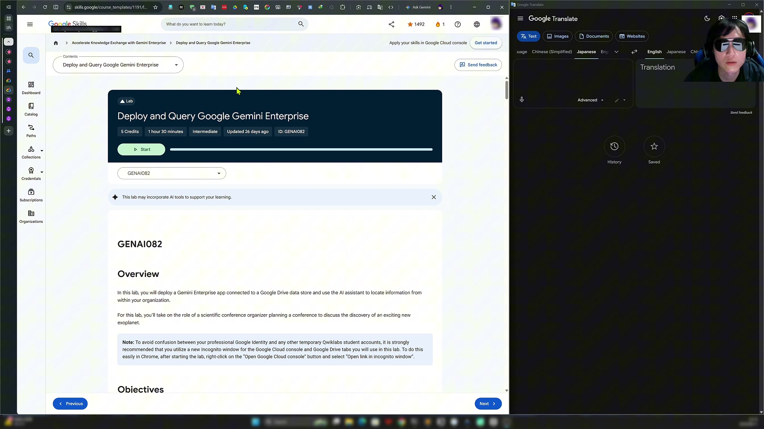Open Saved translations
764x429 pixels.
click(654, 150)
